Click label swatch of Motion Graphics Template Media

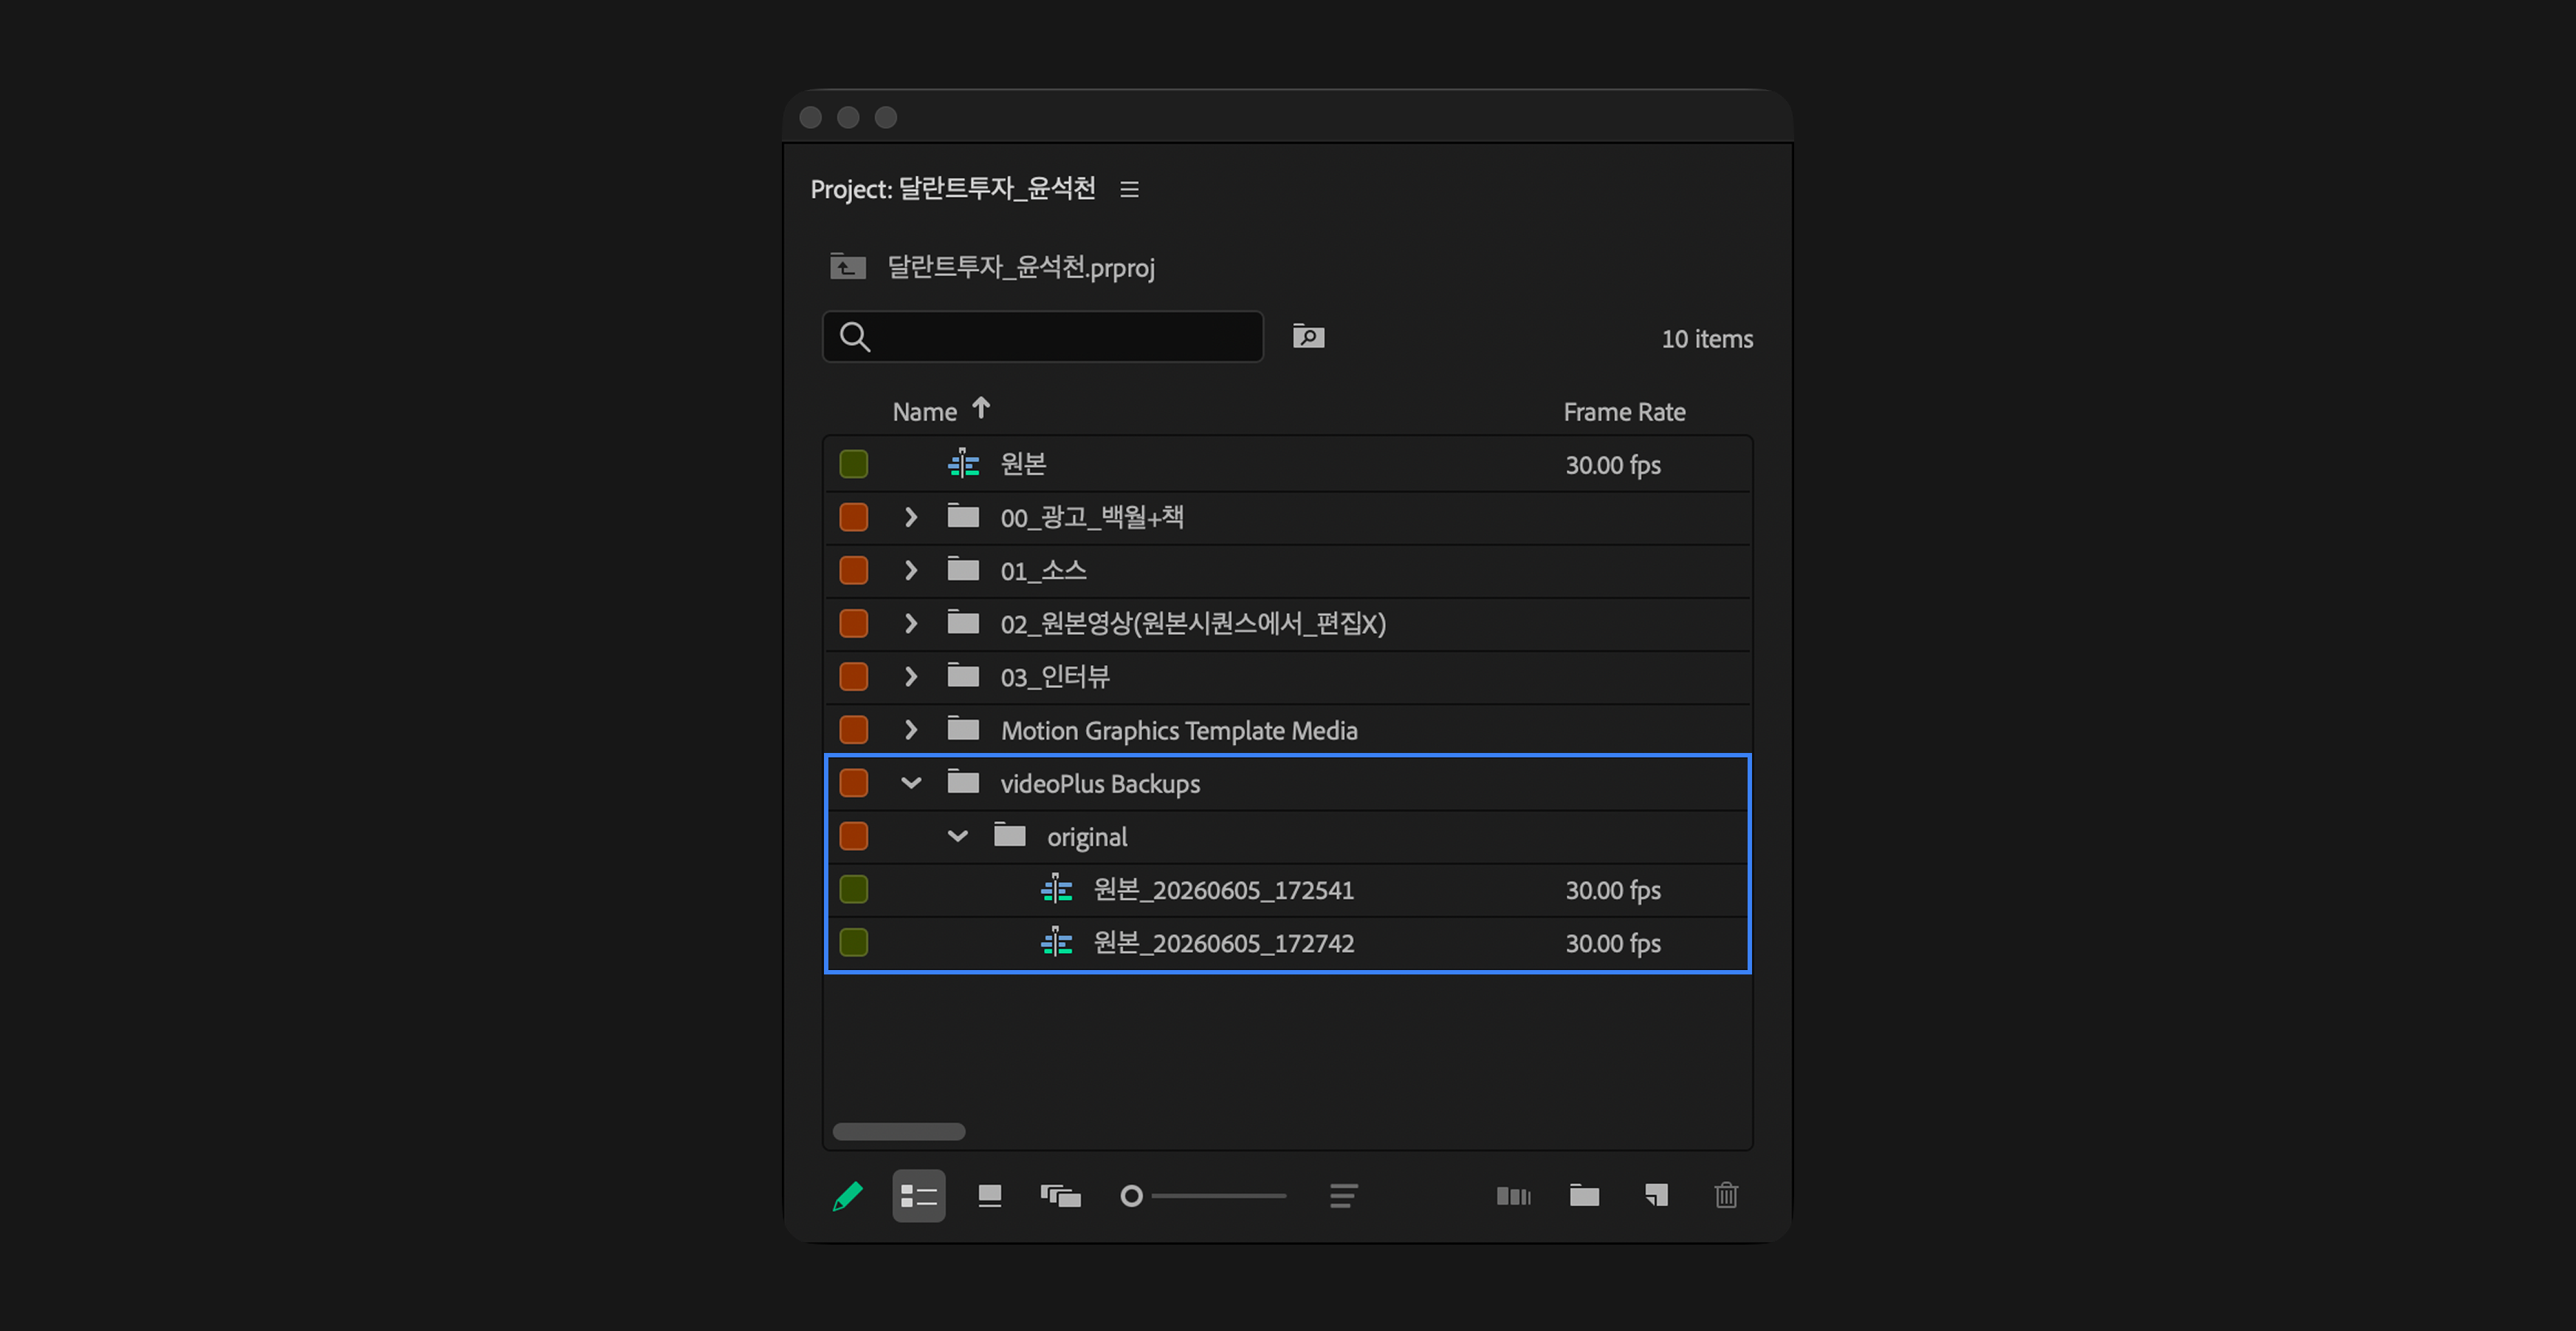click(x=853, y=729)
